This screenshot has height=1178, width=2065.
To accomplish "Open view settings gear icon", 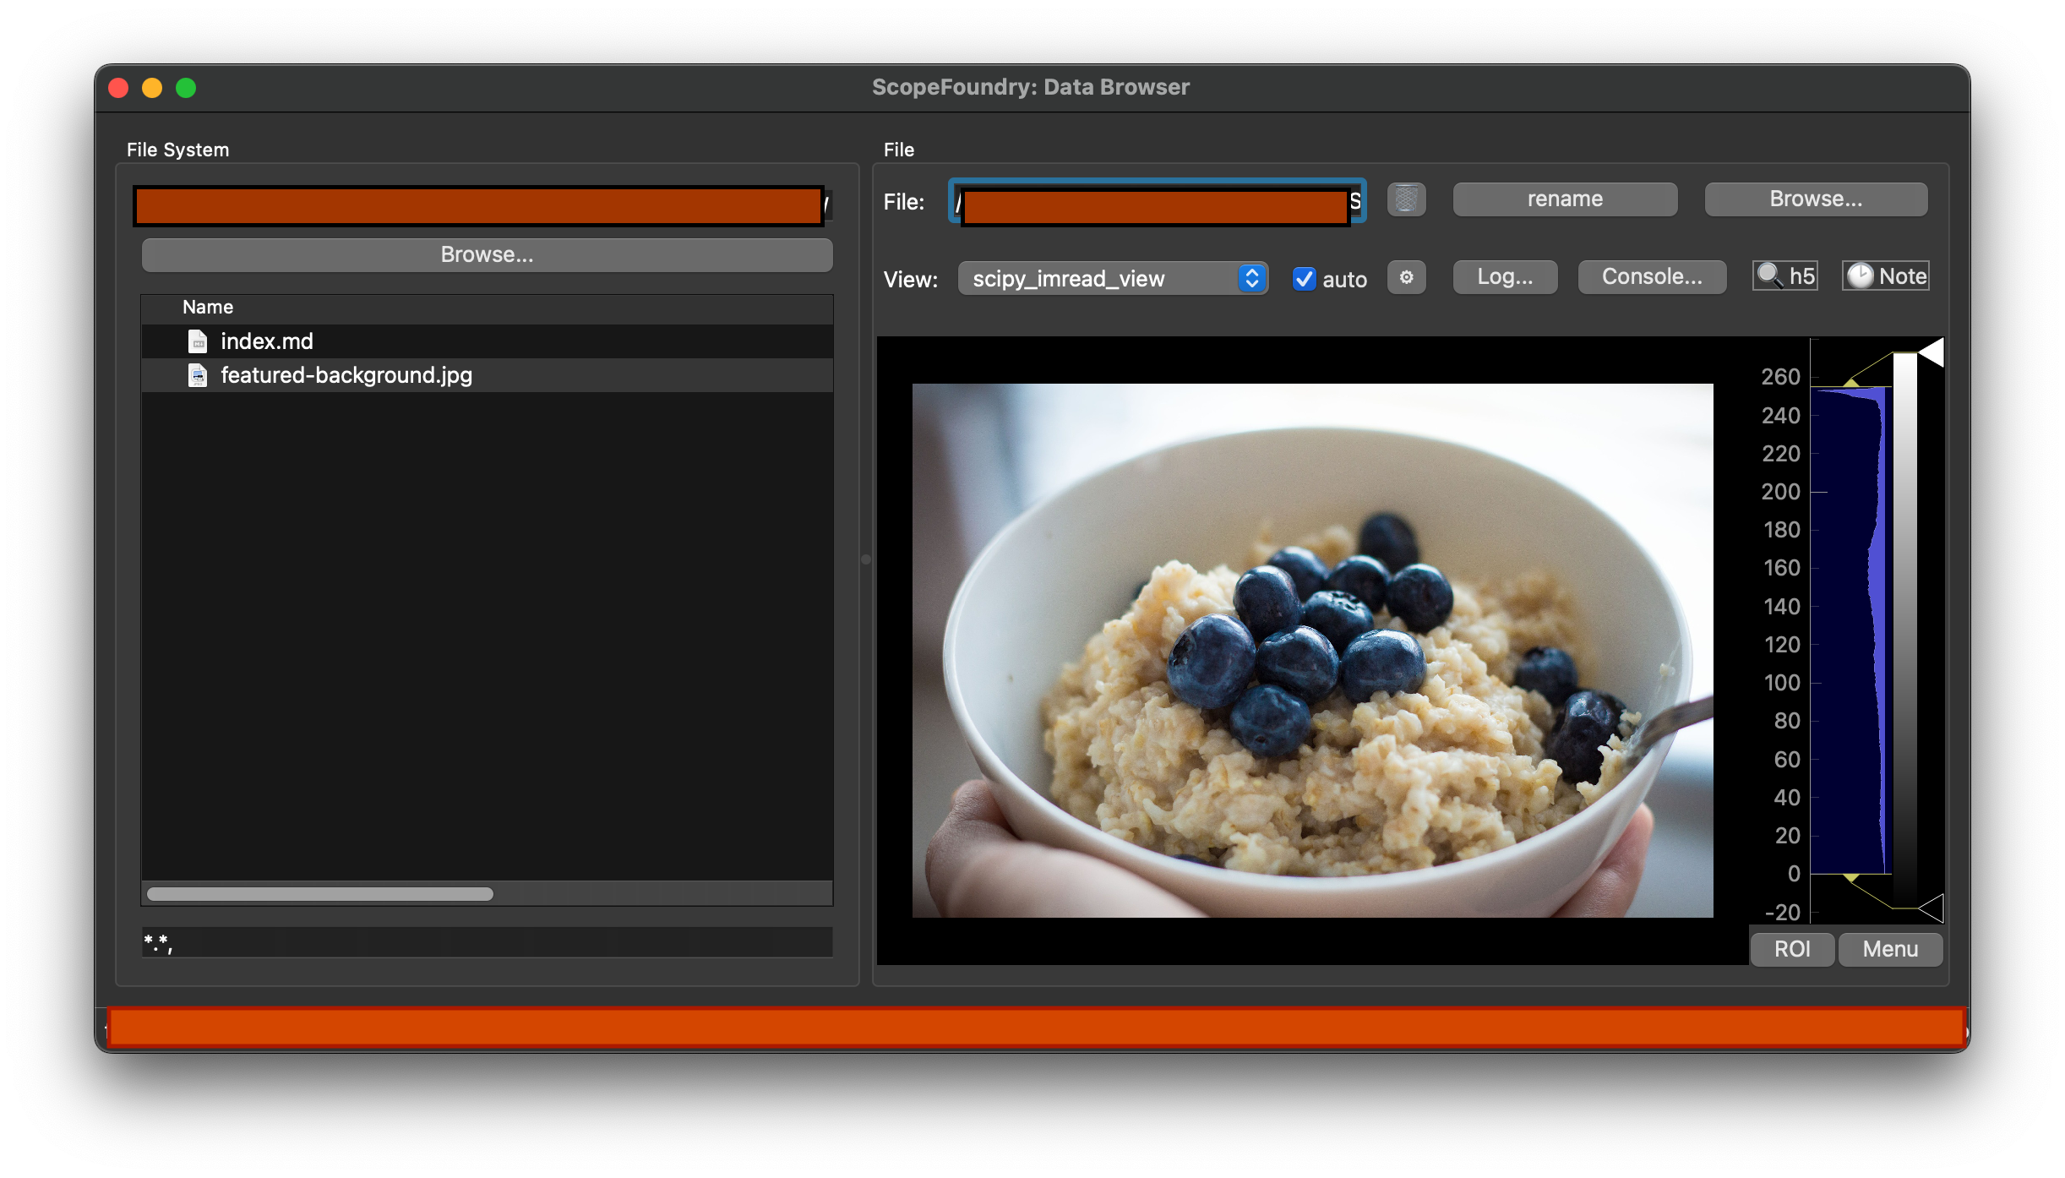I will pos(1406,277).
